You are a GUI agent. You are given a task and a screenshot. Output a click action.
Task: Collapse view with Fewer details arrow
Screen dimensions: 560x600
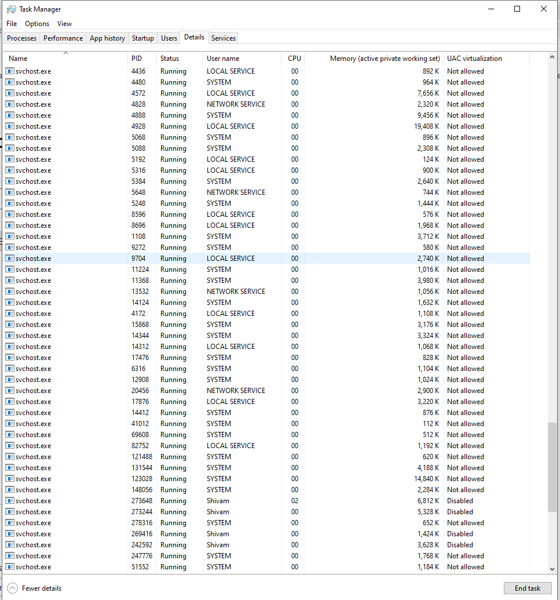tap(12, 588)
